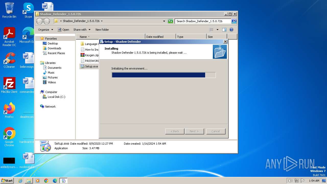This screenshot has width=327, height=184.
Task: Open the Videos library
Action: tap(52, 82)
